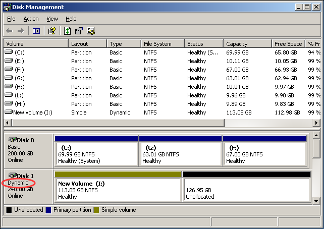Click the disk pane scroll down arrow
Screen dimensions: 324x229
pyautogui.click(x=316, y=201)
